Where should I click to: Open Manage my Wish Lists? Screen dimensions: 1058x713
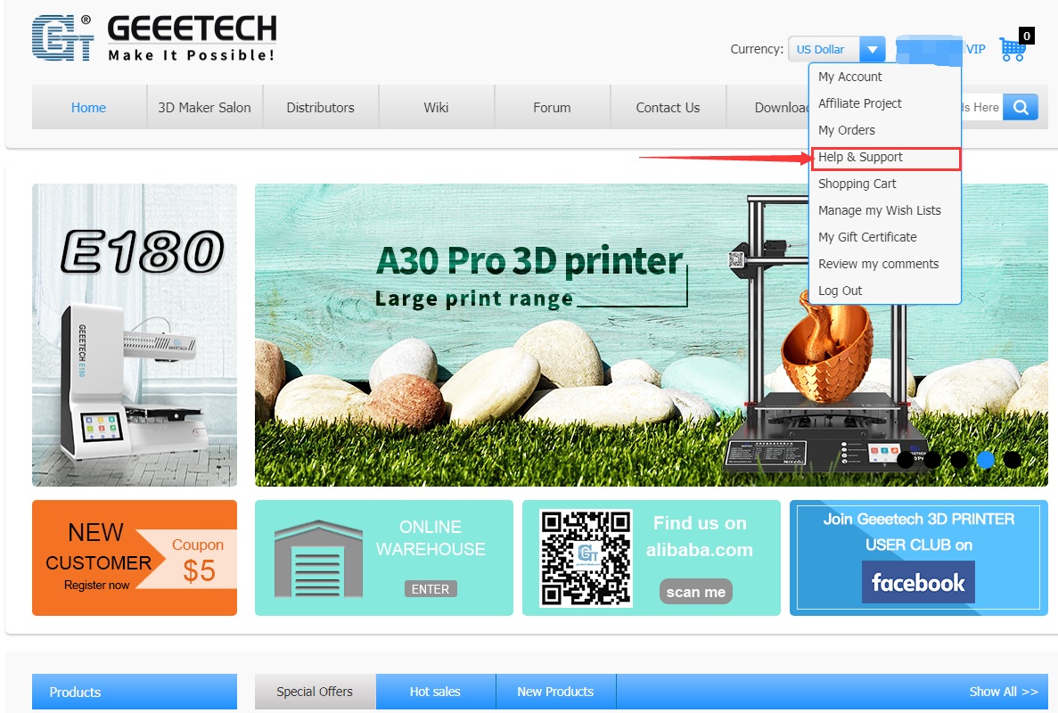879,210
